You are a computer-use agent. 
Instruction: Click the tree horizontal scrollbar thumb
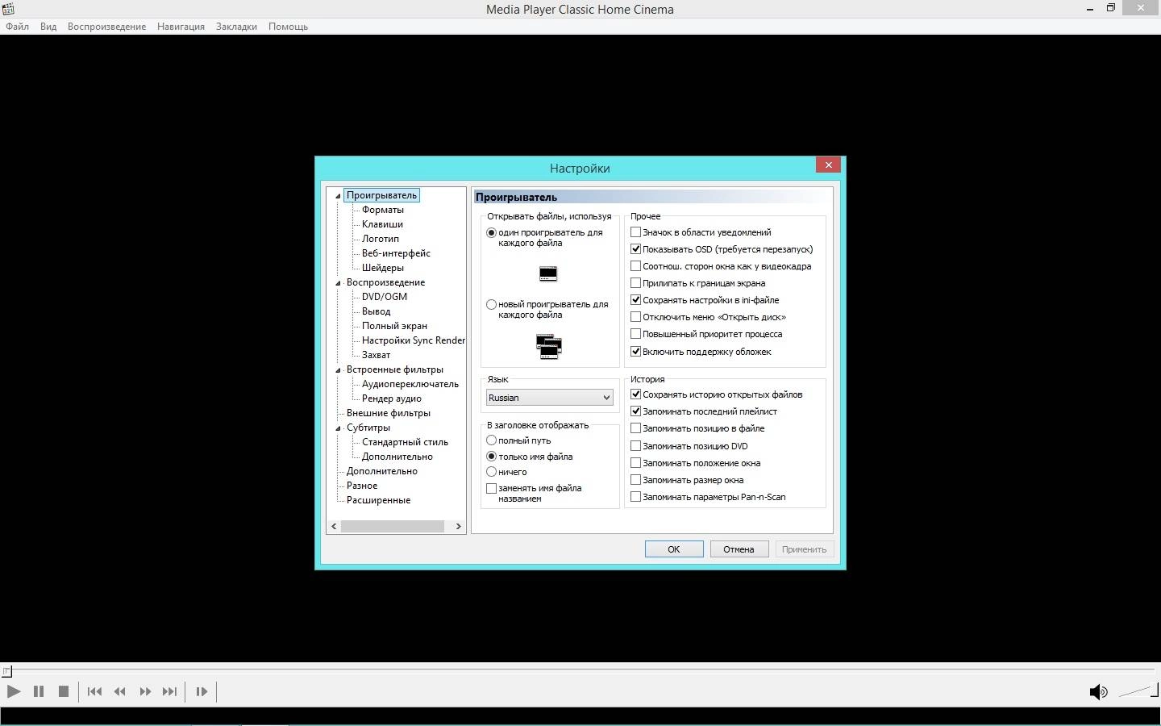tap(392, 527)
